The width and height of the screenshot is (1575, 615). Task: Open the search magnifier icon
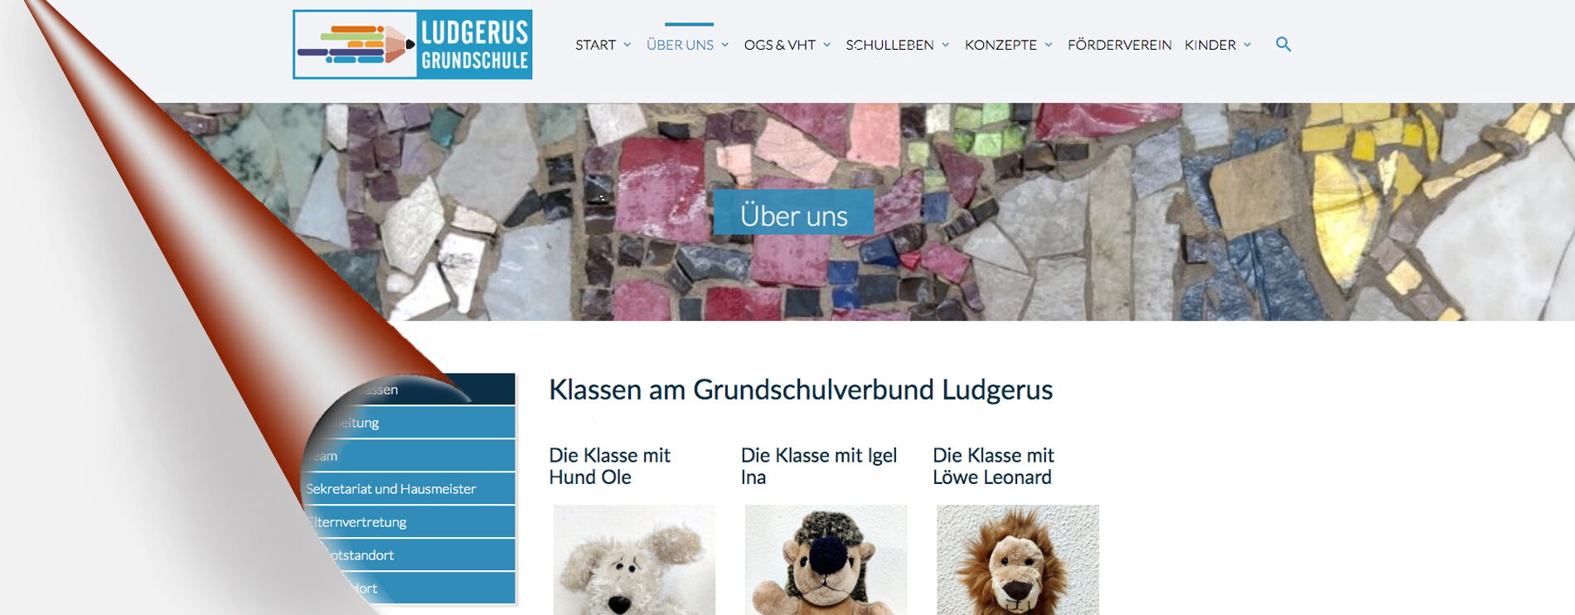coord(1283,45)
